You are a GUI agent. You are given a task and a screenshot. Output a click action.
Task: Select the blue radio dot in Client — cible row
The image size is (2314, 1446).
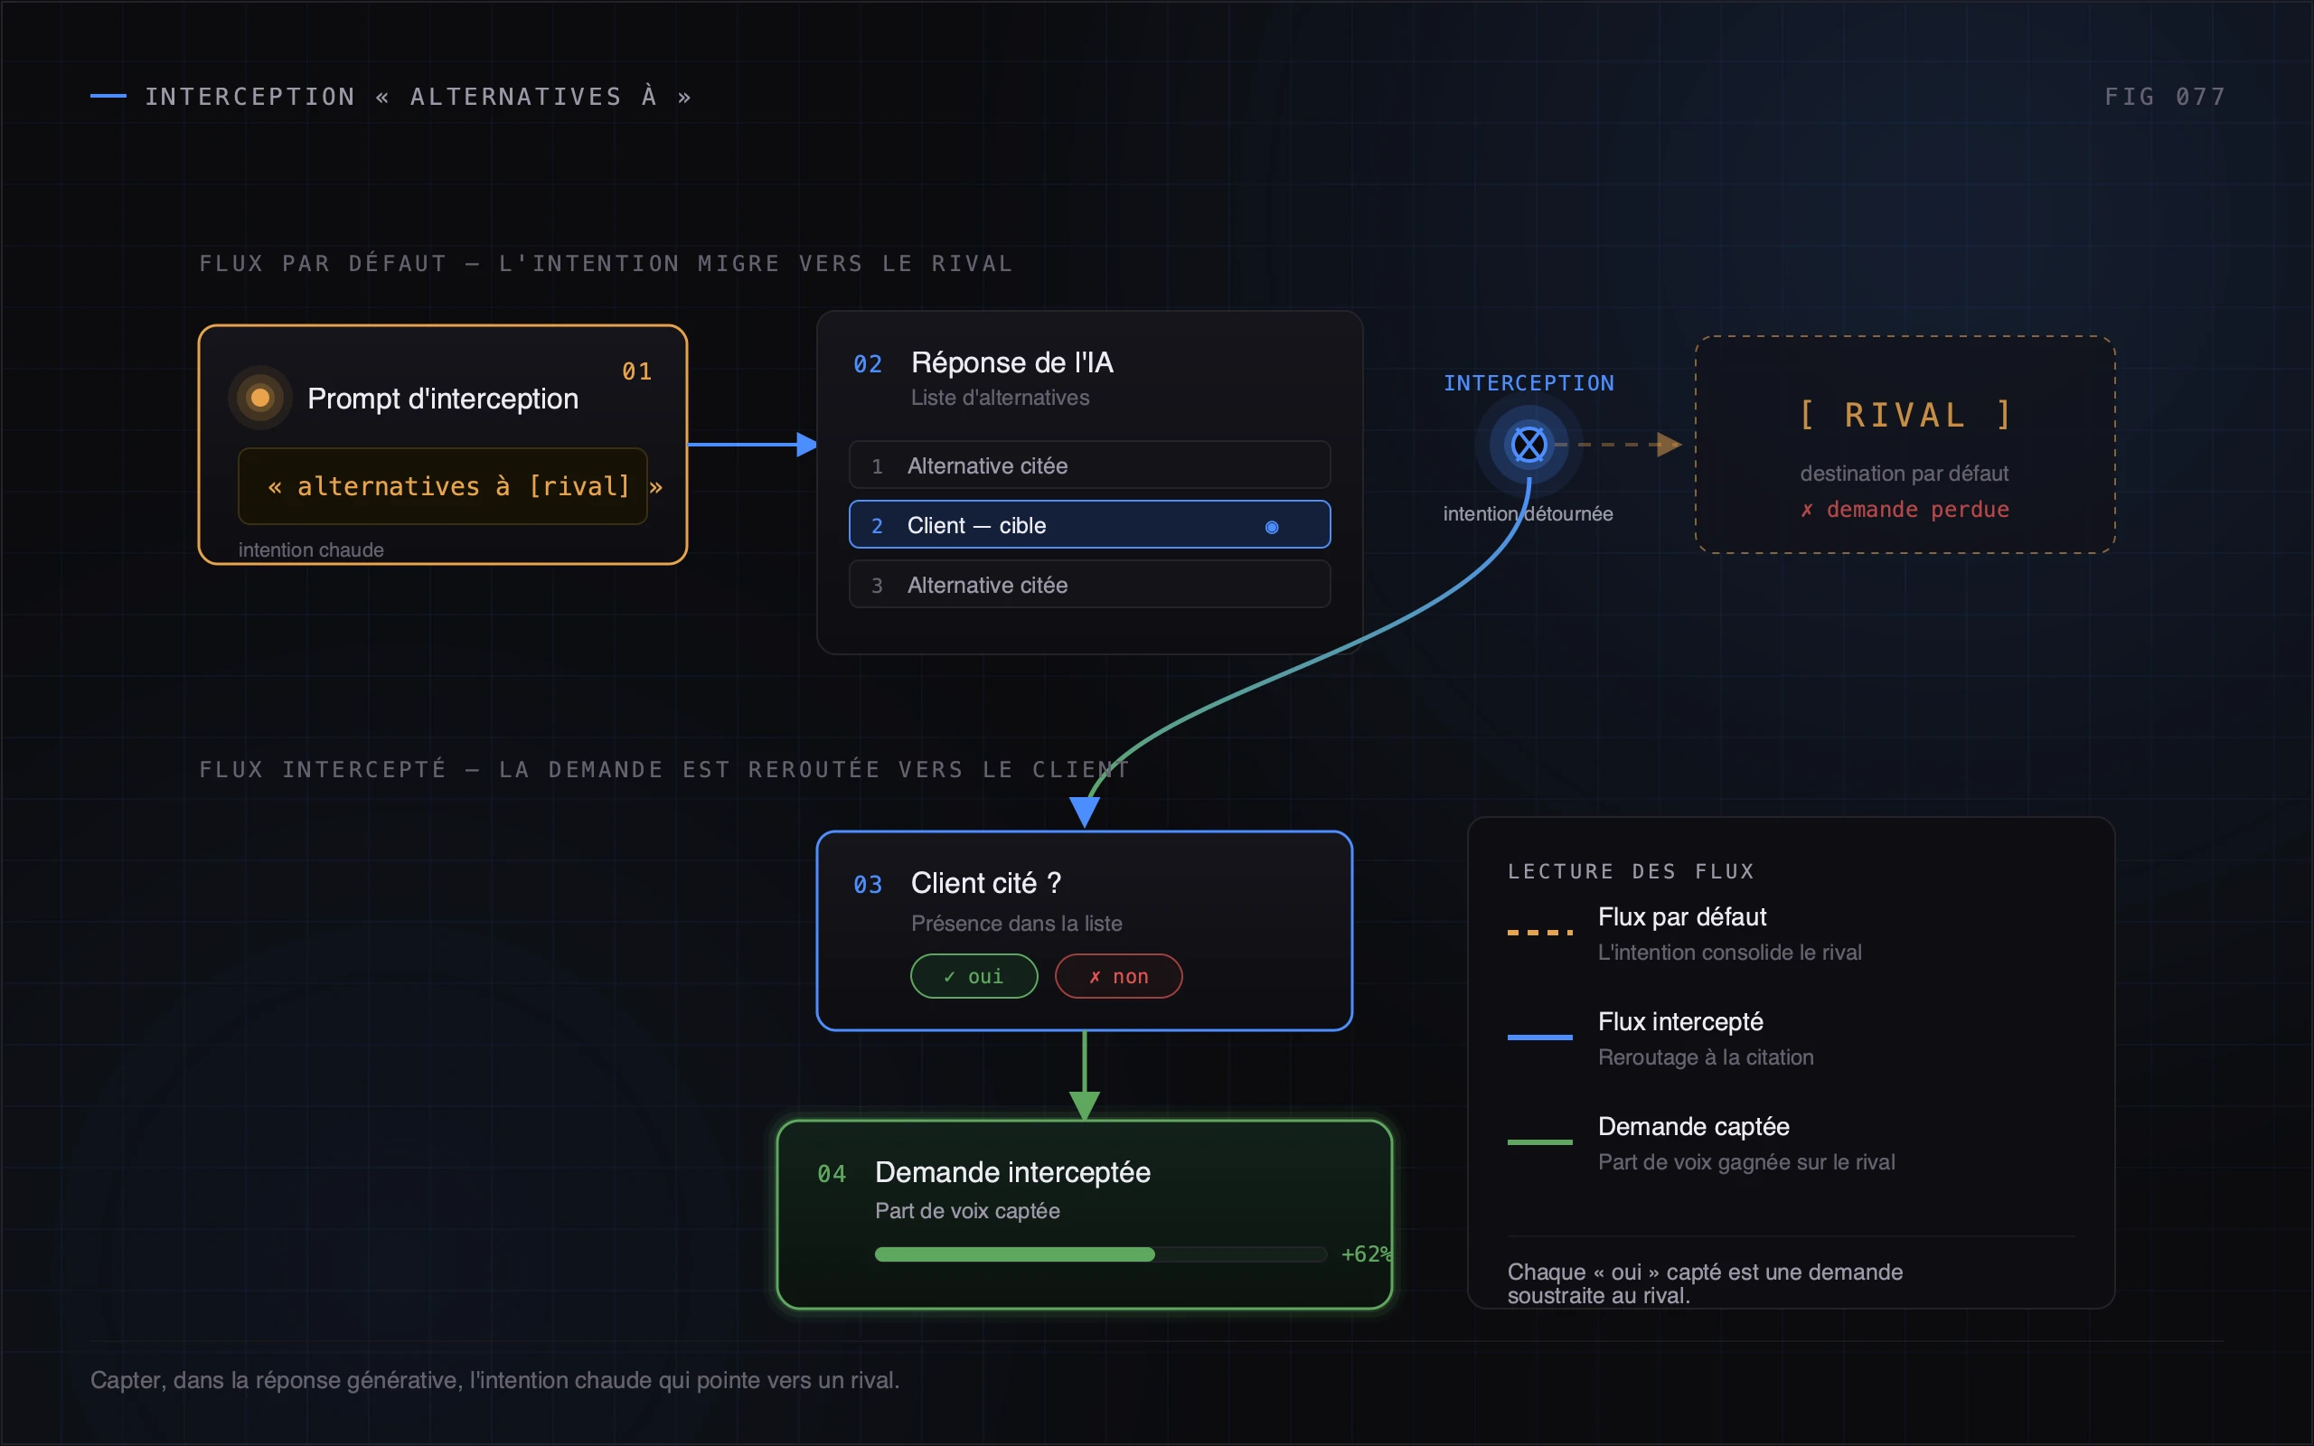(1272, 527)
